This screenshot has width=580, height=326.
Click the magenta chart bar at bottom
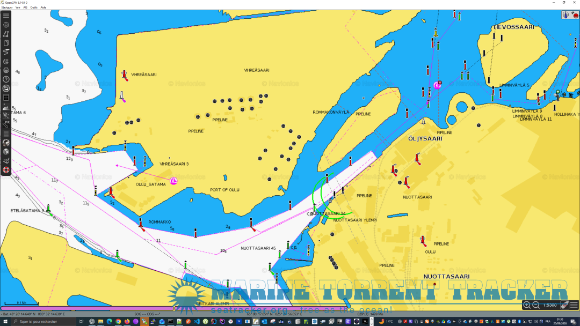(x=88, y=308)
